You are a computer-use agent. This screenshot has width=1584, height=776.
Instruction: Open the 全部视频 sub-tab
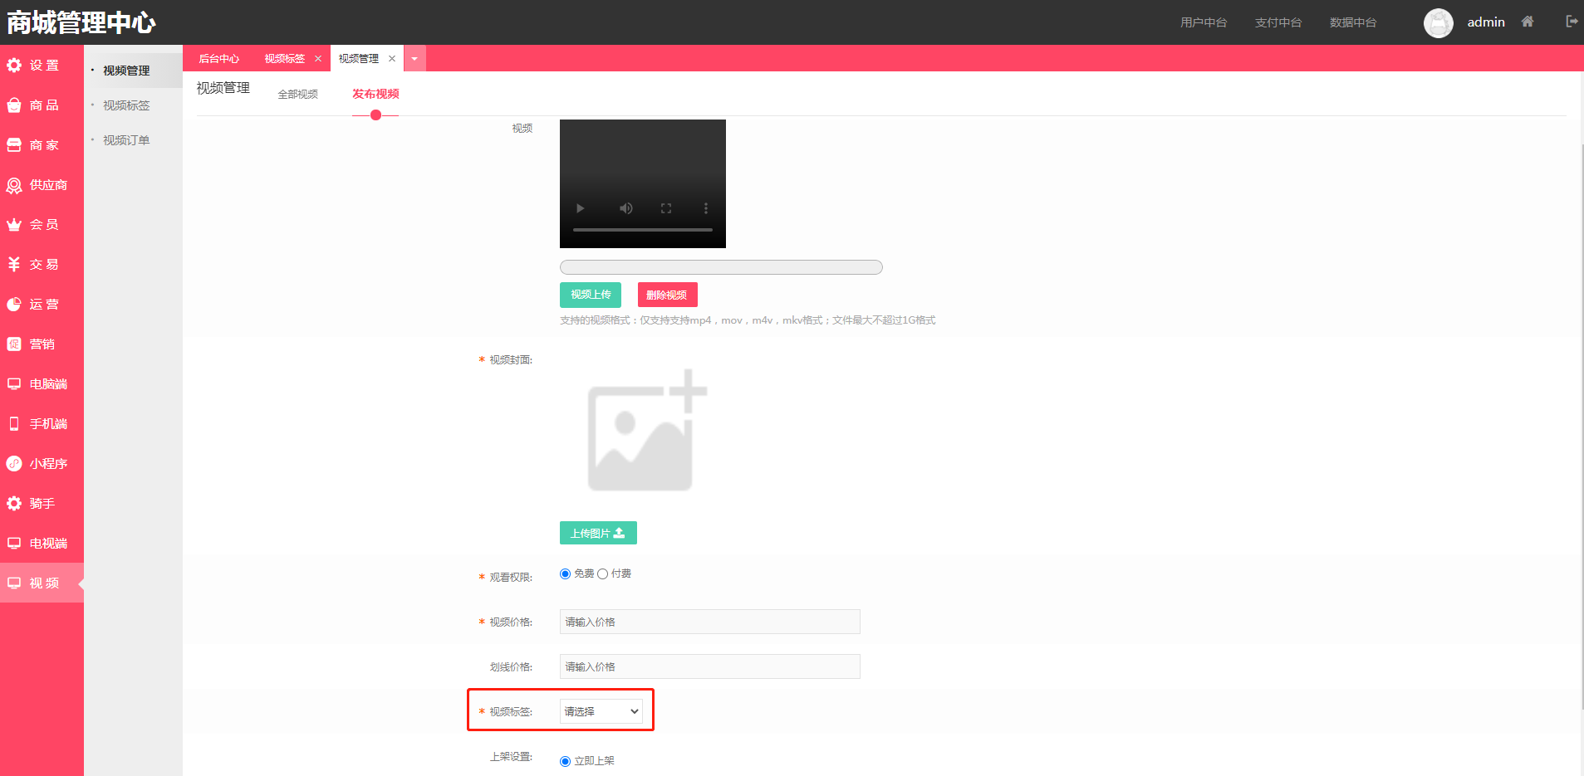point(297,94)
